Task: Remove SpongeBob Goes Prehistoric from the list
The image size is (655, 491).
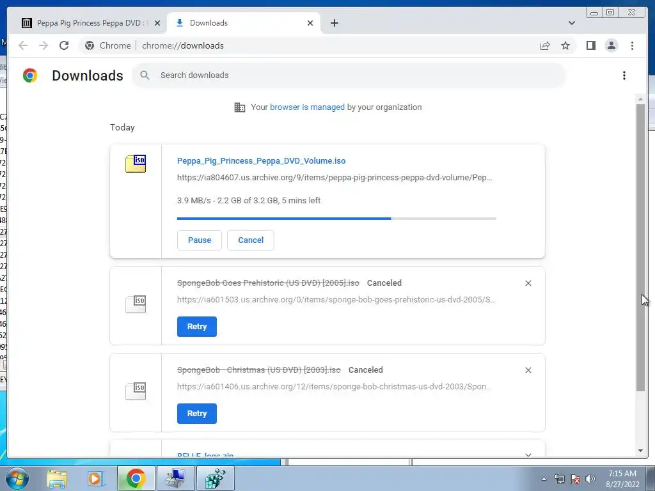Action: point(528,283)
